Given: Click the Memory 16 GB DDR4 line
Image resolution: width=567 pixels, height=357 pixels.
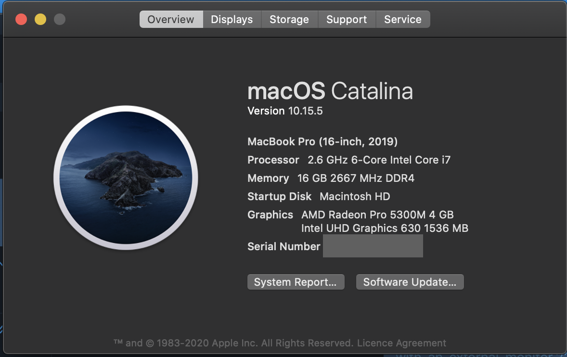Looking at the screenshot, I should click(x=331, y=178).
